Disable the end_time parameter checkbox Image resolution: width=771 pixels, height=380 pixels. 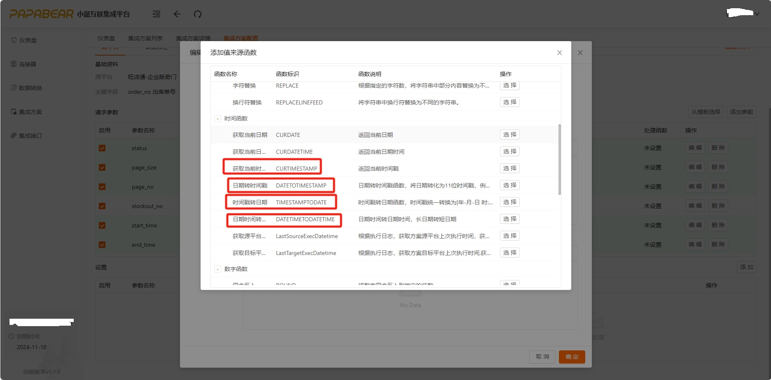(102, 245)
